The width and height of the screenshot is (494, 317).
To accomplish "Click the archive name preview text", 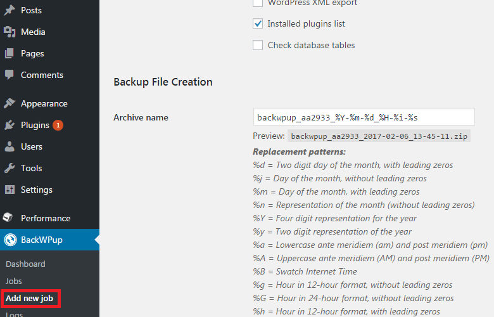I will [x=379, y=136].
